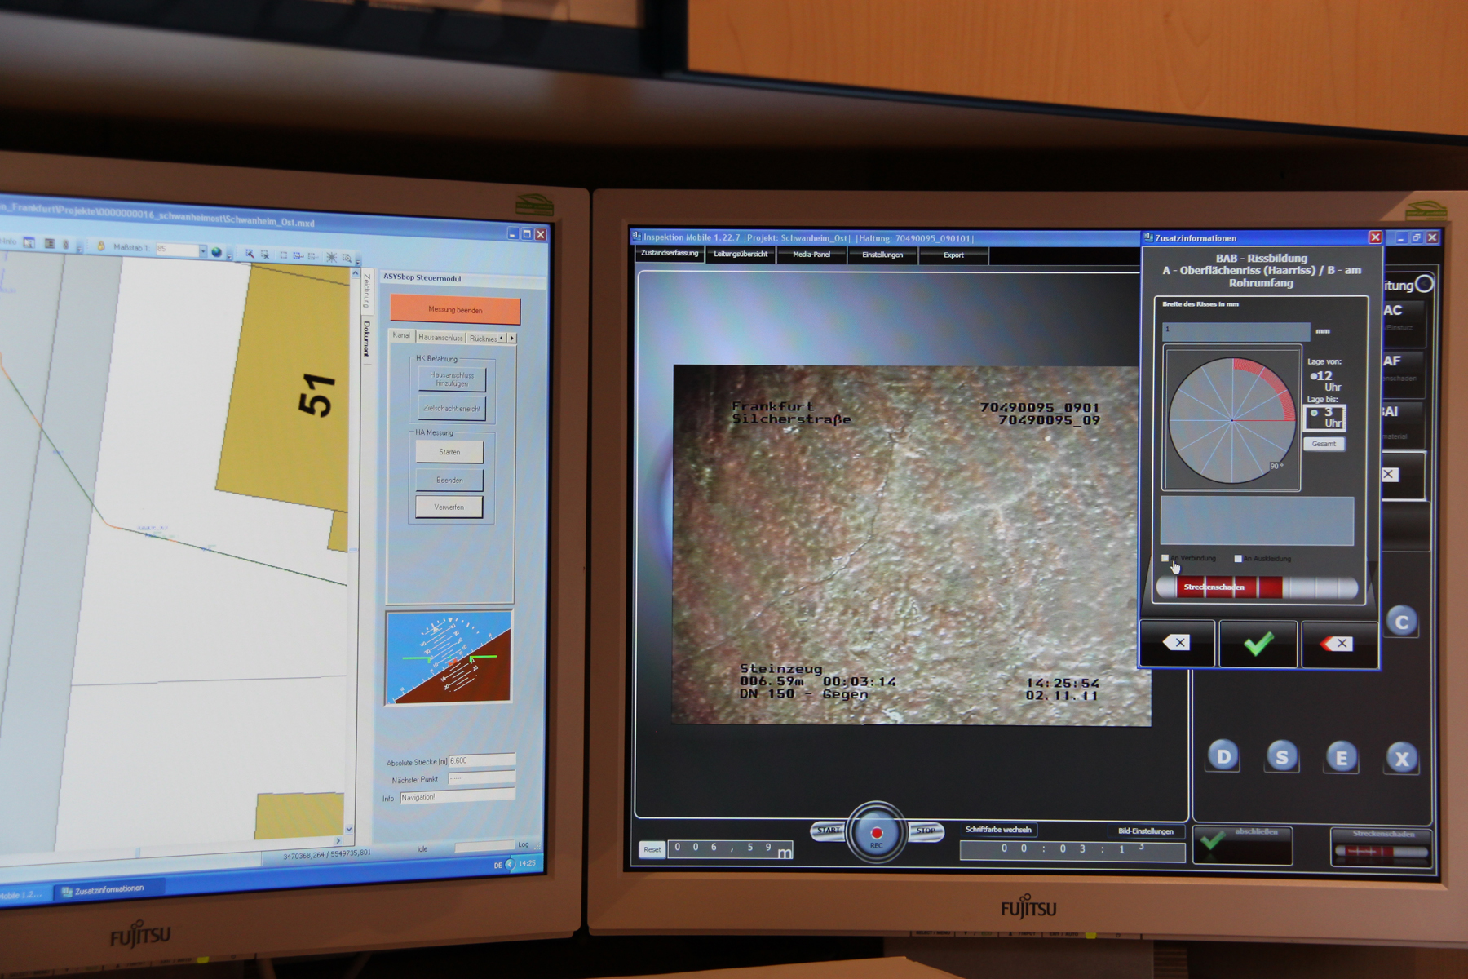This screenshot has width=1468, height=979.
Task: Click the globe full-extent icon
Action: (x=216, y=252)
